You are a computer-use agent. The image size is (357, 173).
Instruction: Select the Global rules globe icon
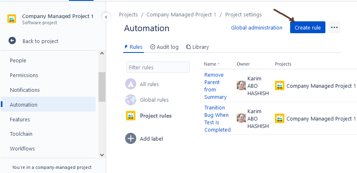pos(130,100)
